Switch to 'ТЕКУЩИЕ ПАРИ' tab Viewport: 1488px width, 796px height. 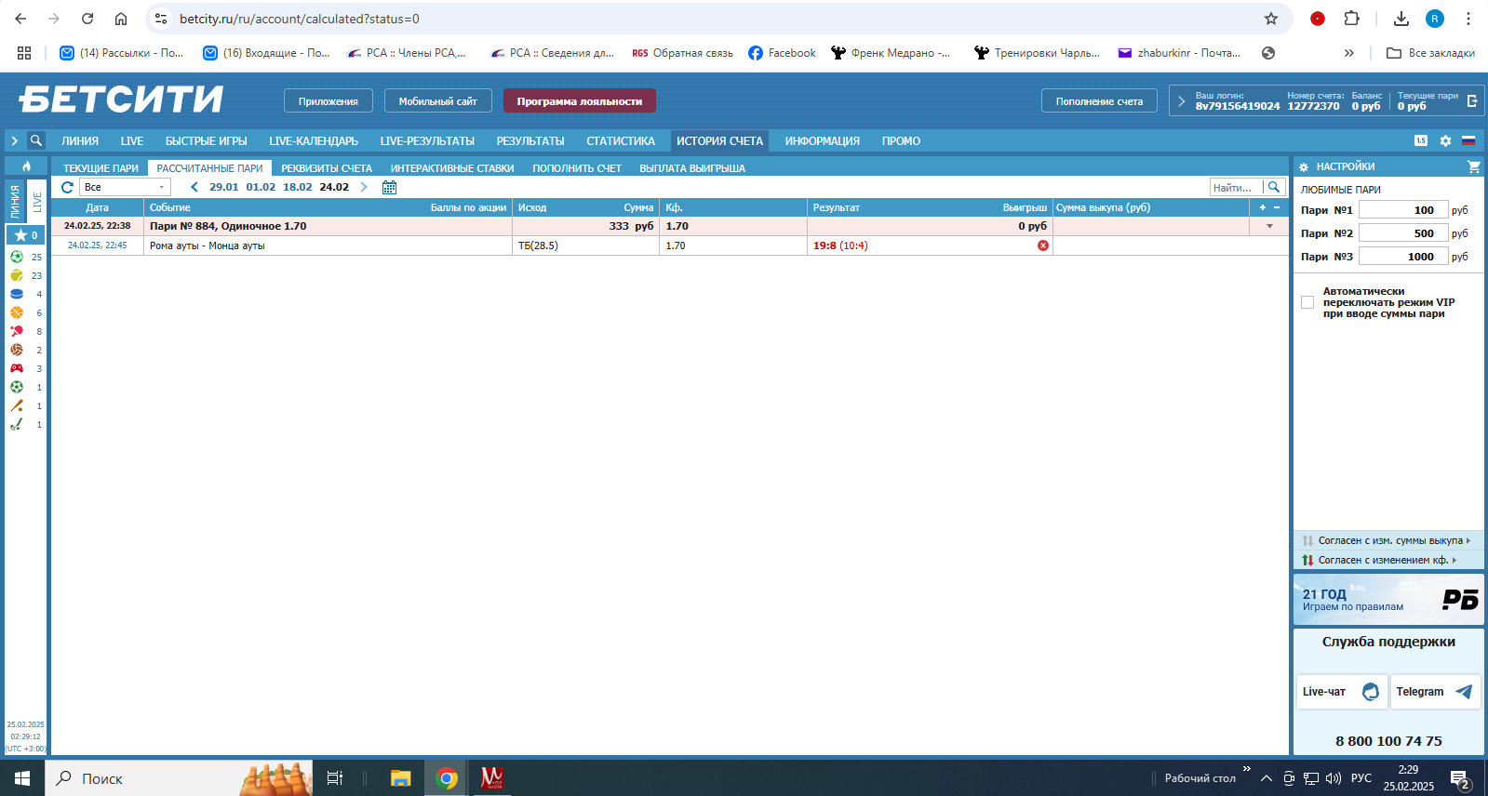[101, 168]
